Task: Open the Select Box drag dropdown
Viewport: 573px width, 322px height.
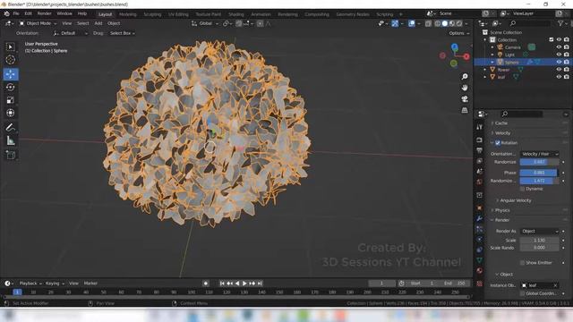Action: coord(122,33)
